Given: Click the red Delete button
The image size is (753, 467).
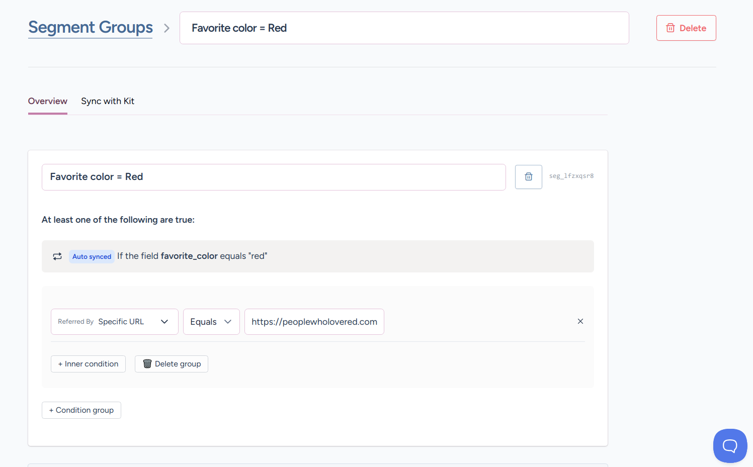Looking at the screenshot, I should pyautogui.click(x=686, y=28).
